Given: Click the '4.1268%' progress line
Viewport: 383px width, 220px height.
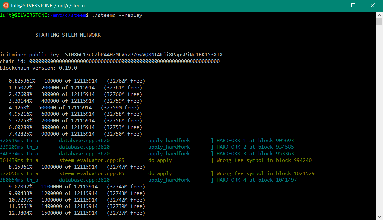Looking at the screenshot, I should [74, 107].
